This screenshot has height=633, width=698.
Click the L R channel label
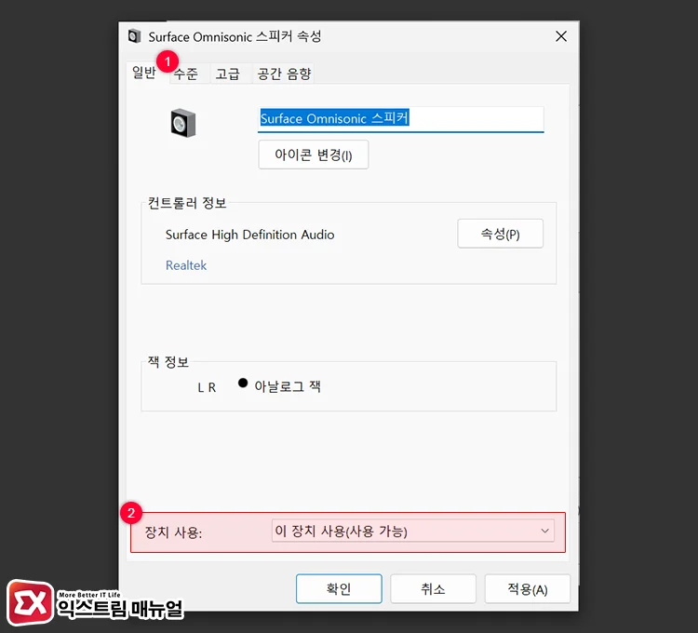(207, 388)
